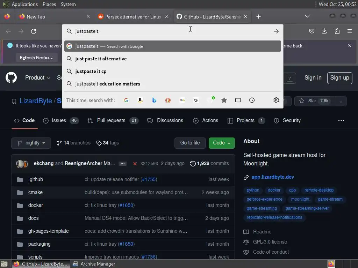The height and width of the screenshot is (268, 358).
Task: Open the Extensions puzzle icon
Action: 337,31
